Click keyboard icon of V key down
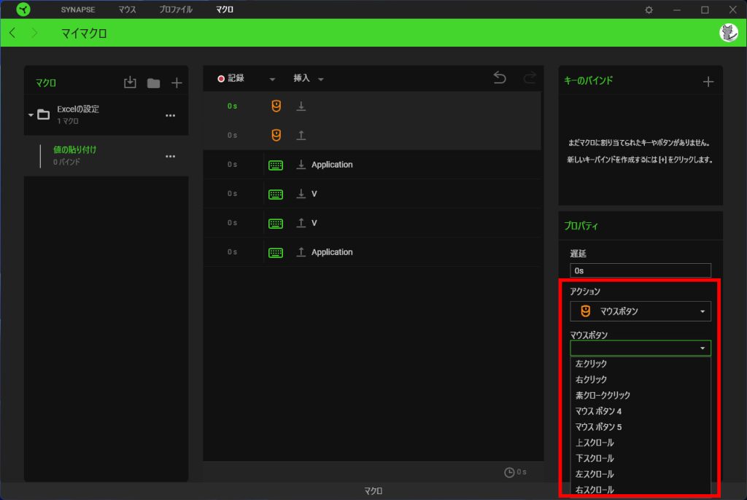Viewport: 747px width, 500px height. pyautogui.click(x=276, y=195)
